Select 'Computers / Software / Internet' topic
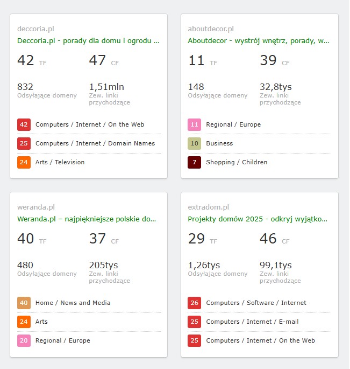The image size is (350, 369). pos(256,303)
